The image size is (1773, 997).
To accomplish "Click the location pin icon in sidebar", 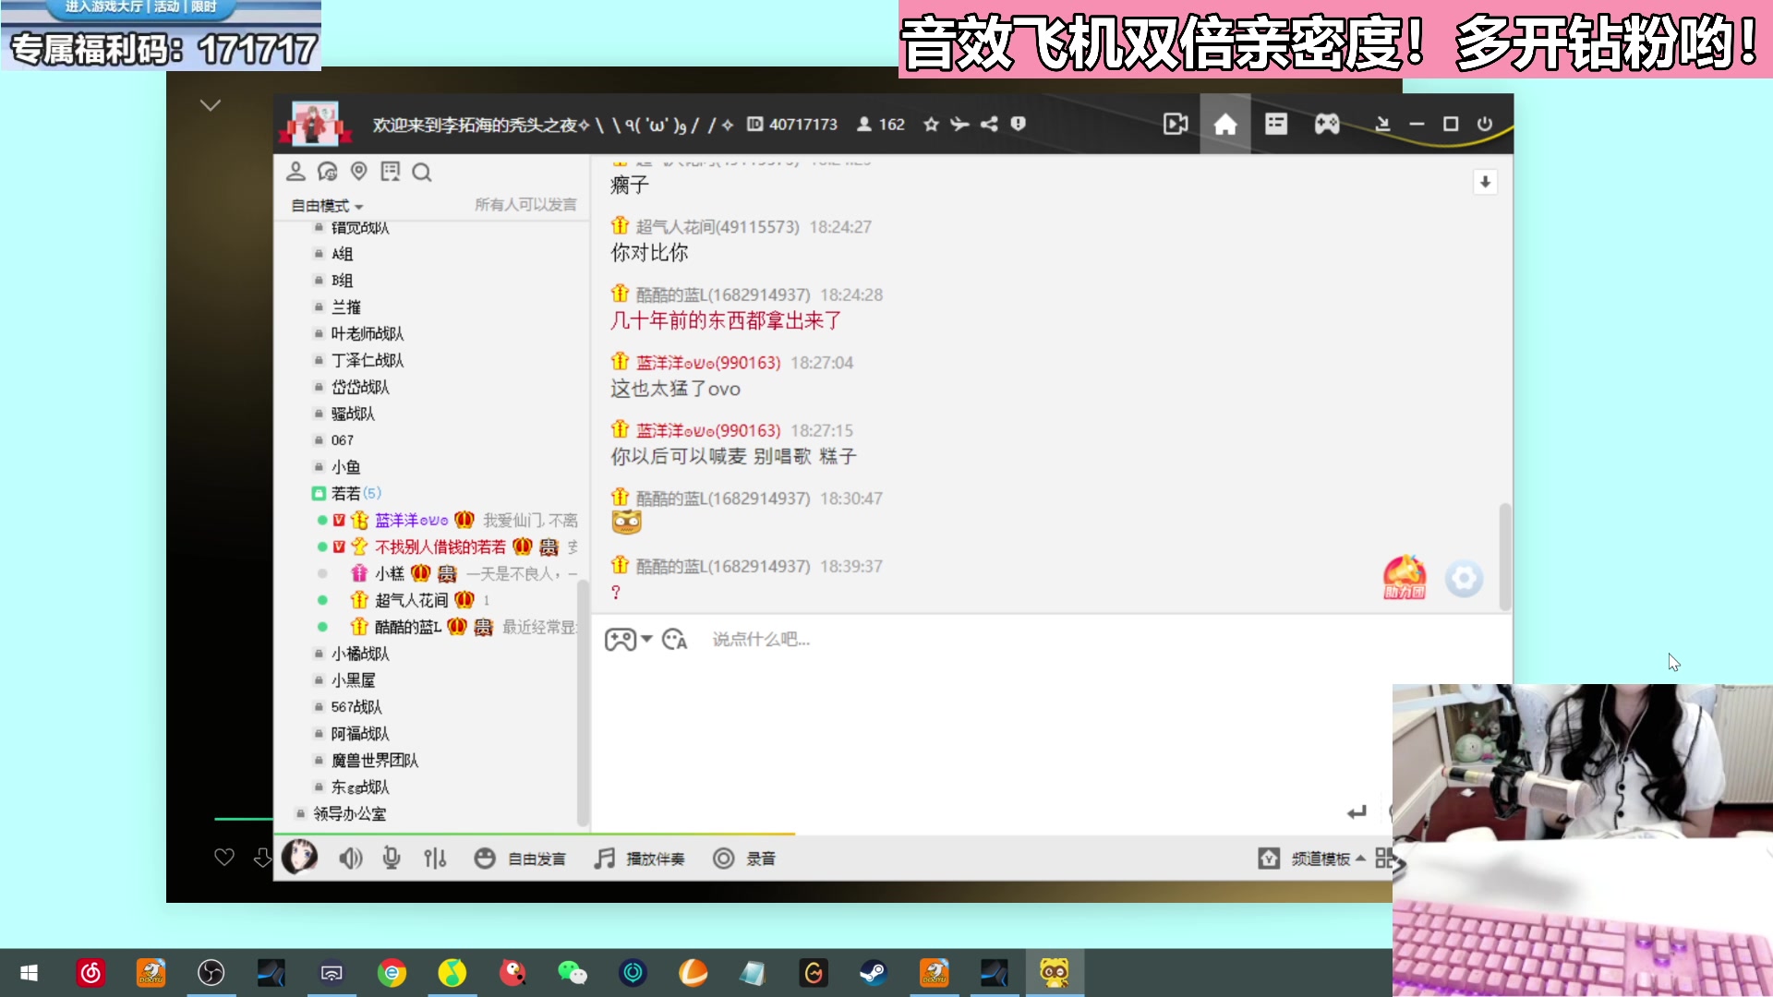I will point(359,172).
